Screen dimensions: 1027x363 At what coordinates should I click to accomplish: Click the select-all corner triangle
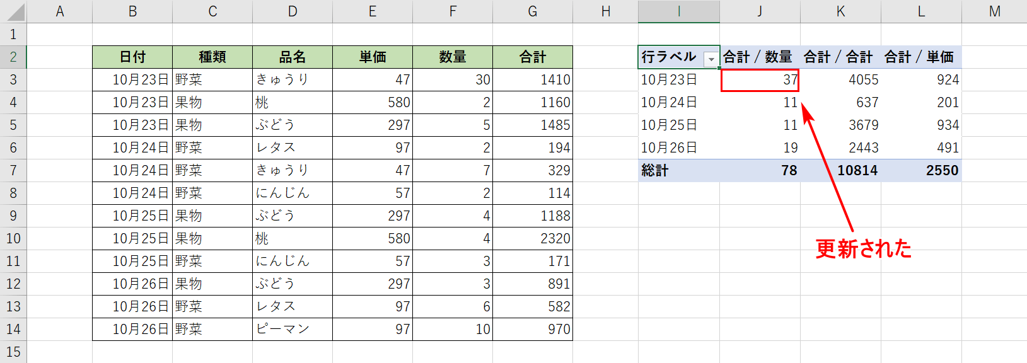tap(13, 11)
